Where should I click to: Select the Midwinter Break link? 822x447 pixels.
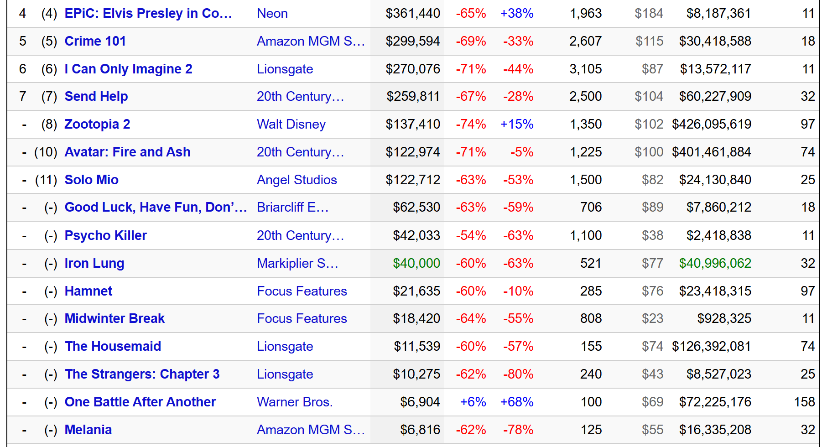[x=114, y=318]
